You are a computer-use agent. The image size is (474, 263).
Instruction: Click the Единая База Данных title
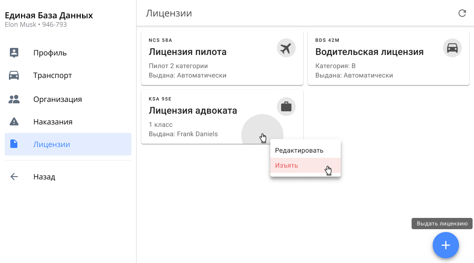(x=49, y=15)
